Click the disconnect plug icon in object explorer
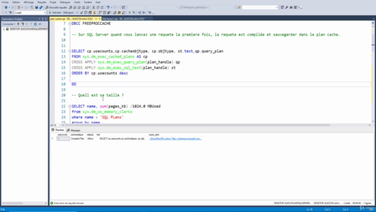 coord(22,24)
